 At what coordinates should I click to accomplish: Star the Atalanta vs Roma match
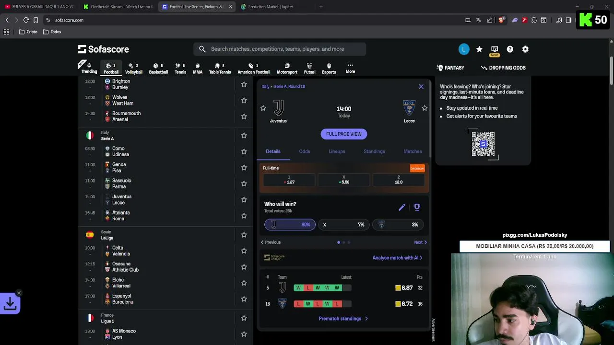[x=244, y=216]
